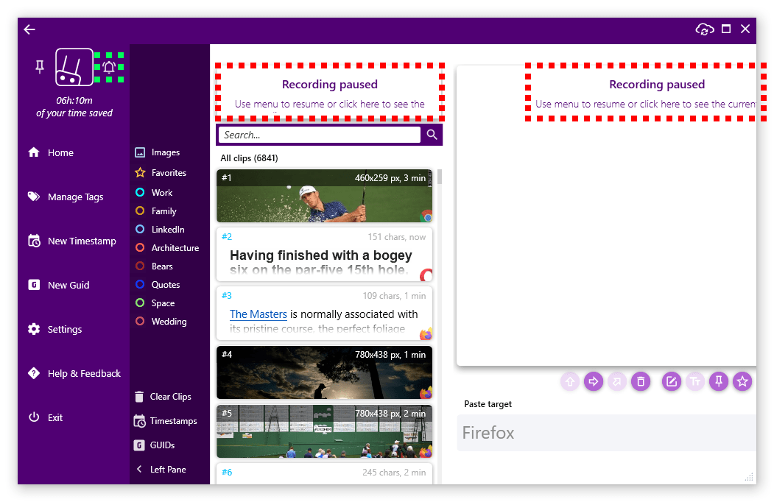Image resolution: width=774 pixels, height=502 pixels.
Task: Select the Bears tag
Action: tap(154, 266)
